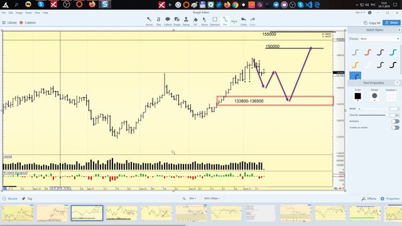Open the Sign in dropdown
402x226 pixels.
[x=360, y=13]
